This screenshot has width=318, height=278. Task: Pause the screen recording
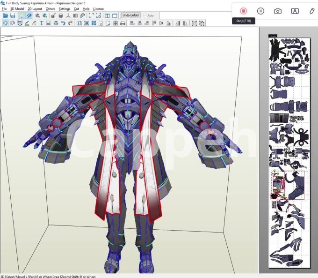(x=260, y=11)
